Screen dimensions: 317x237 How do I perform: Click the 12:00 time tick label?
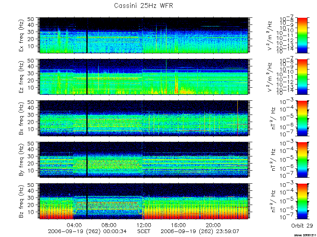click(144, 225)
